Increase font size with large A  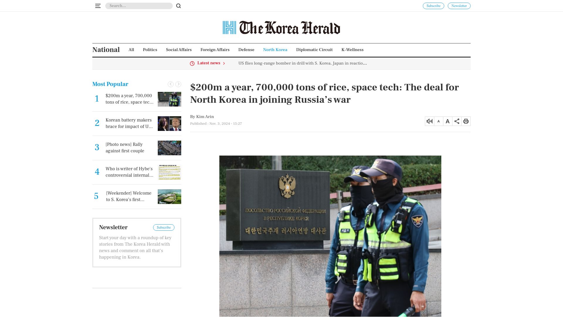point(448,121)
